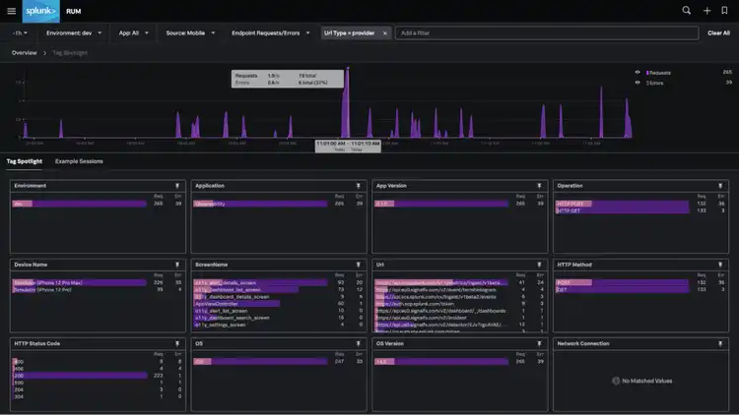
Task: Open the Endpoint Requests/Errors dropdown
Action: 269,32
